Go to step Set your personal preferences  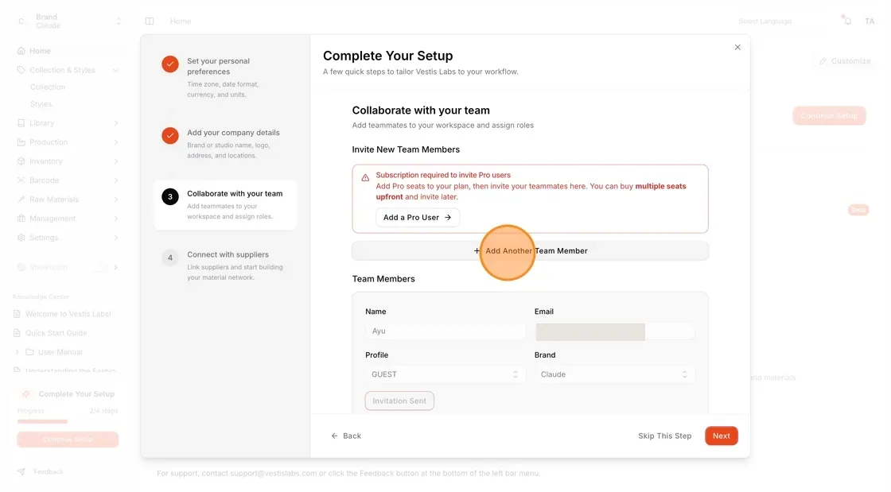click(x=225, y=77)
